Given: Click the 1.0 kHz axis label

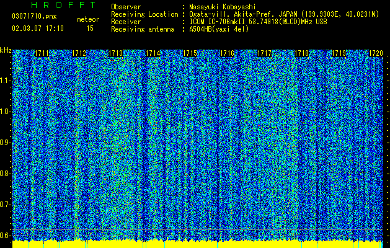Looking at the screenshot, I should coord(5,112).
